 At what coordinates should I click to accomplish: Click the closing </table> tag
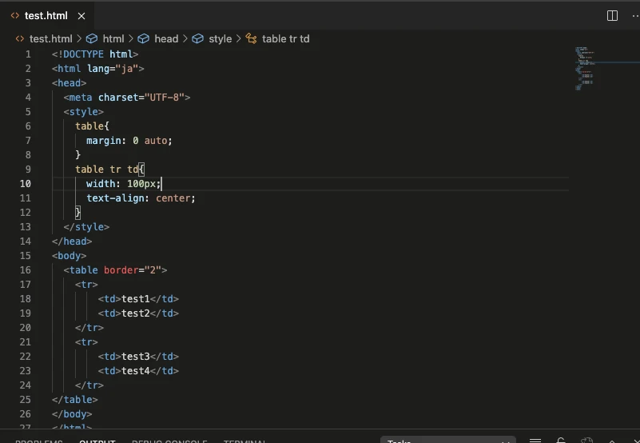coord(74,400)
